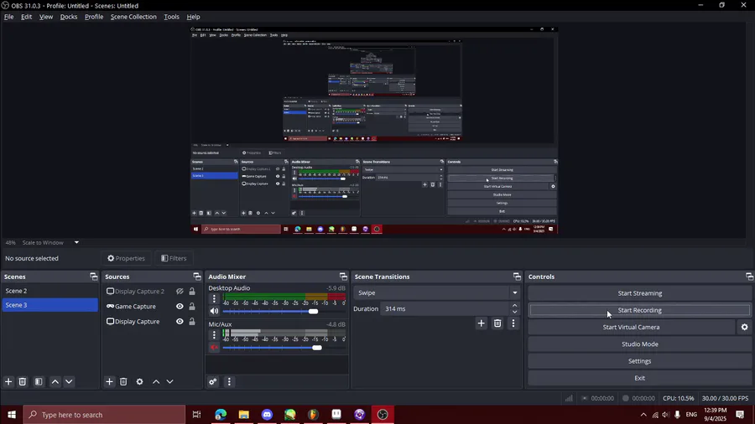Open Microsoft Edge from the taskbar

click(221, 415)
